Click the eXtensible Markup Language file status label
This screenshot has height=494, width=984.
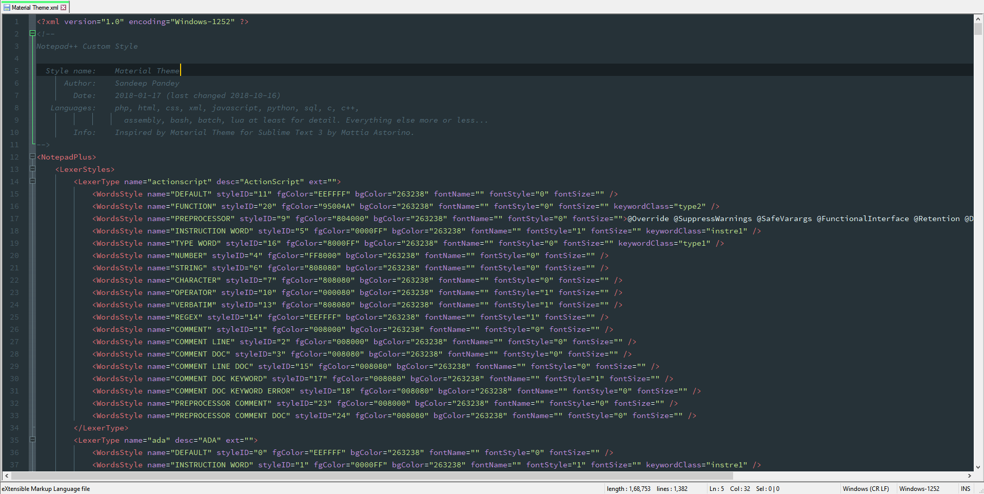click(46, 488)
